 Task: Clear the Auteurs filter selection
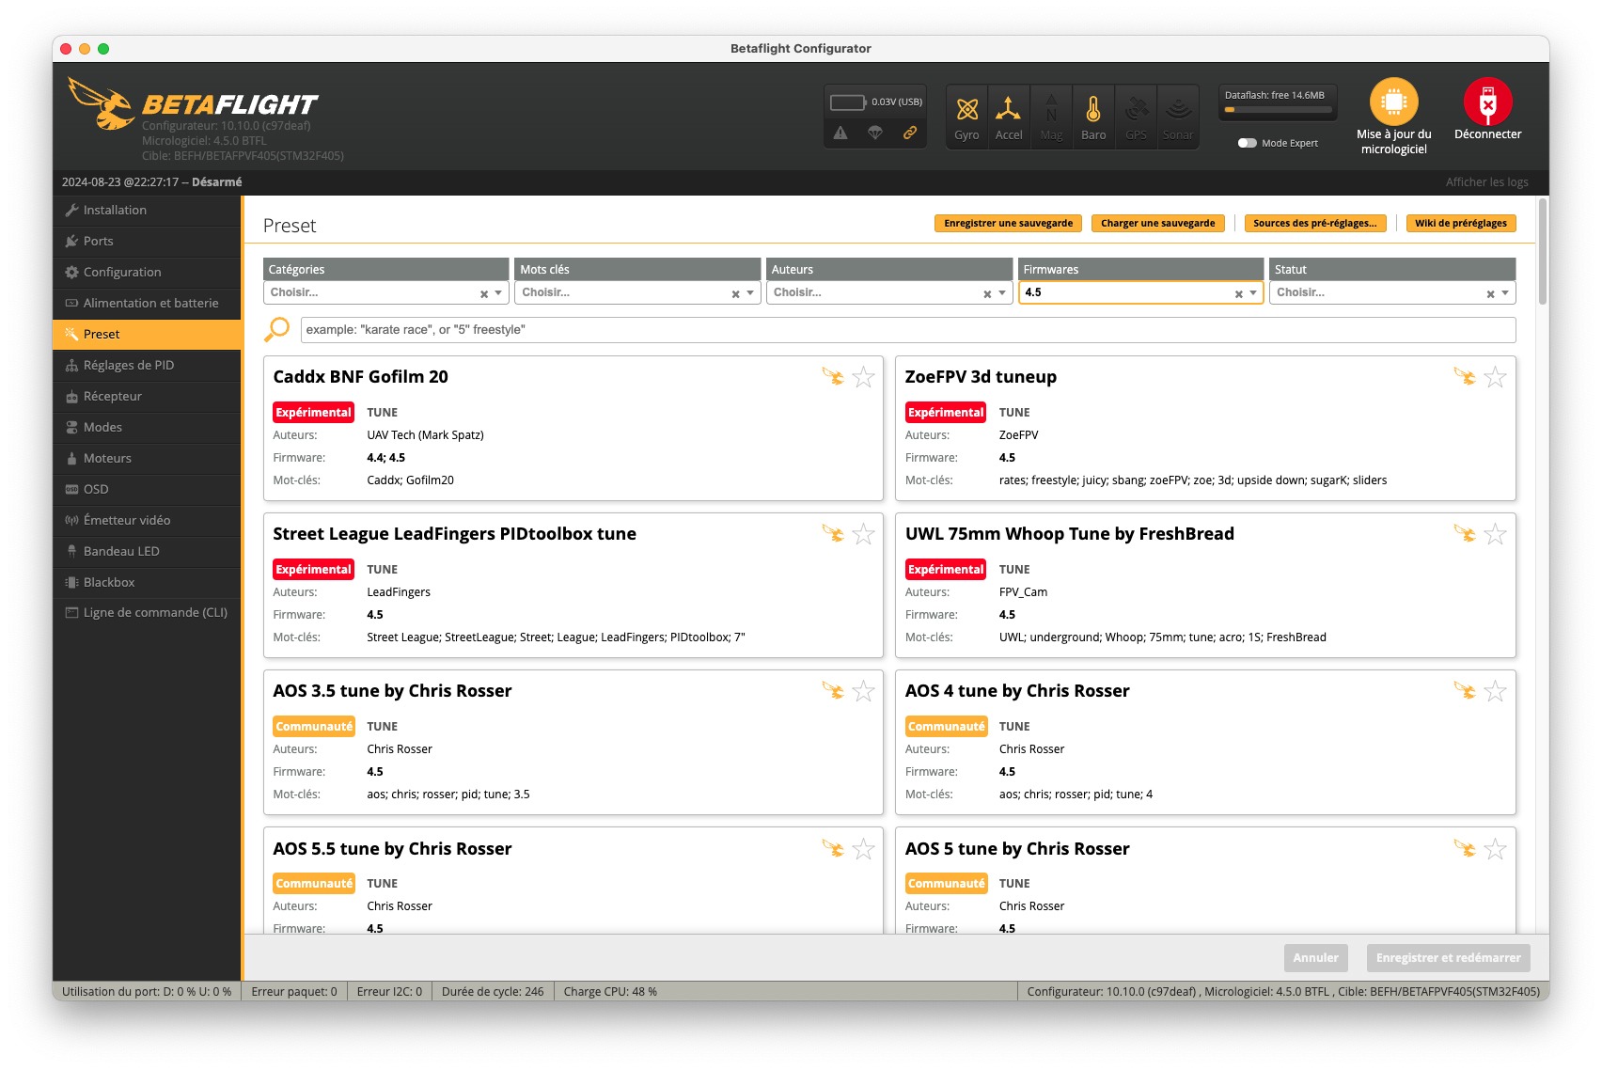point(987,294)
